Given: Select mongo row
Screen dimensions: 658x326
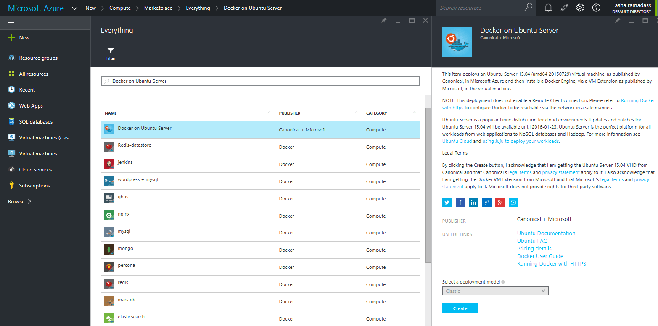Looking at the screenshot, I should coord(261,250).
